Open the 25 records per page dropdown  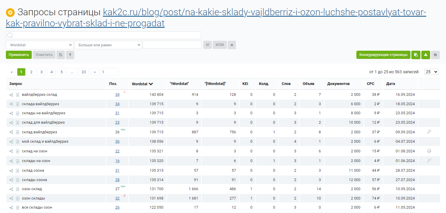431,72
